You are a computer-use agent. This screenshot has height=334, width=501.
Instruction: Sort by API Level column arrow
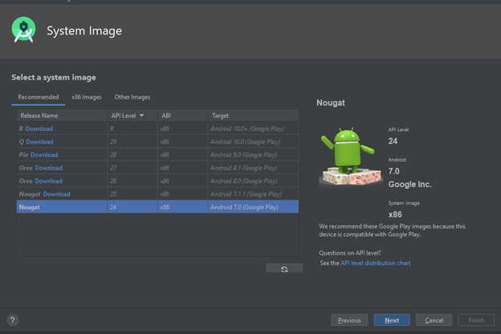[141, 116]
